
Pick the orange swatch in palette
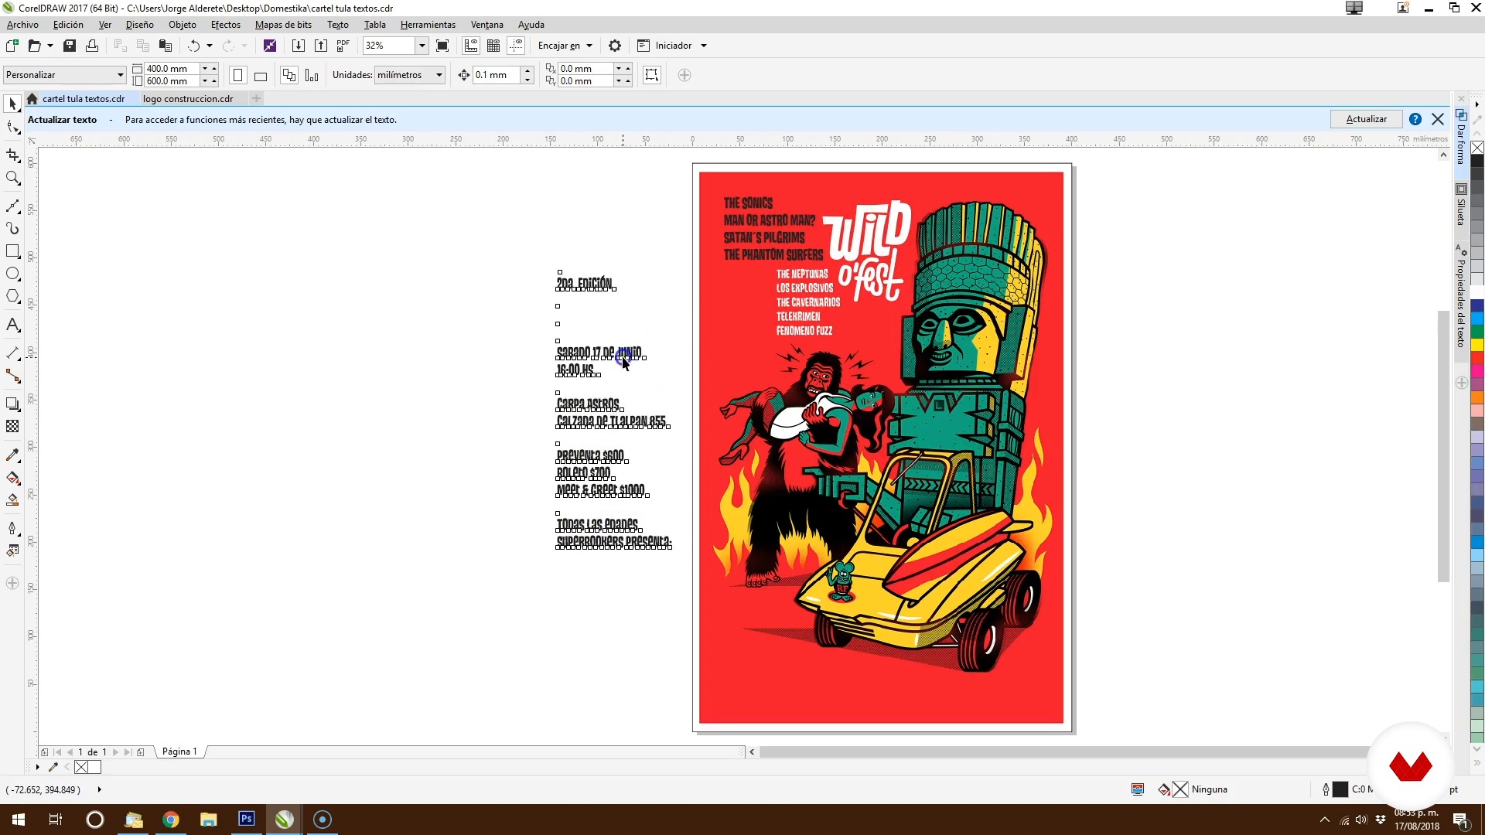tap(1477, 397)
